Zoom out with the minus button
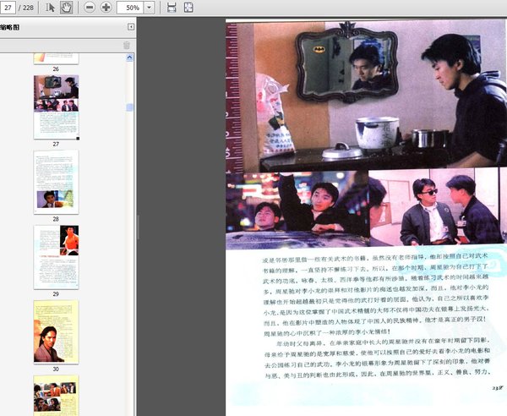This screenshot has height=416, width=507. (x=90, y=8)
